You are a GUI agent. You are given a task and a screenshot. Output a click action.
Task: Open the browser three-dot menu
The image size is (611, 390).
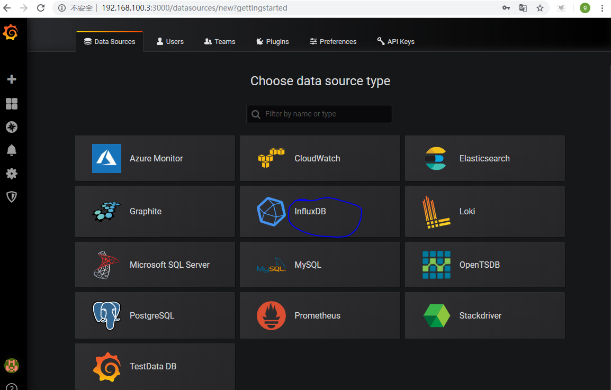[x=602, y=8]
